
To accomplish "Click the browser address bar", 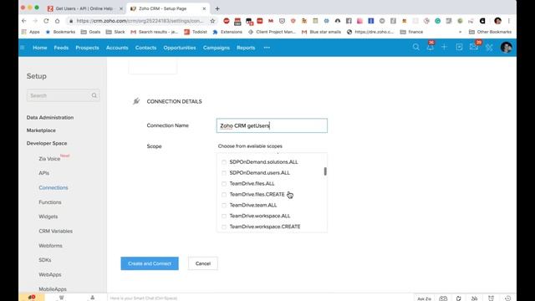I will 140,21.
